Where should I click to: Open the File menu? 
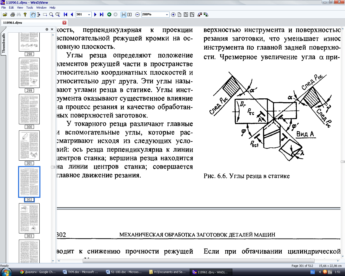pos(4,8)
